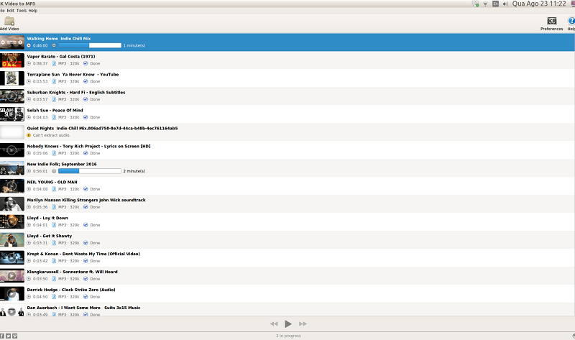This screenshot has height=340, width=575.
Task: Select title 'Derrick Hodge - Clock Strike Zero (Audio)'
Action: coord(71,290)
